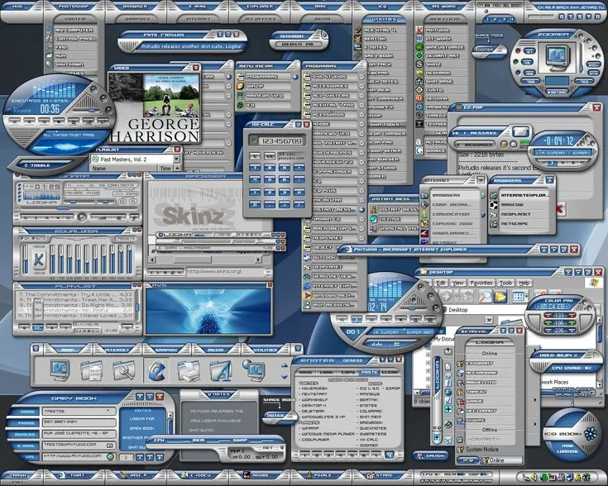Screen dimensions: 608x486
Task: Click the Madcow soccer-ball icon in Browsers menu
Action: click(x=494, y=205)
